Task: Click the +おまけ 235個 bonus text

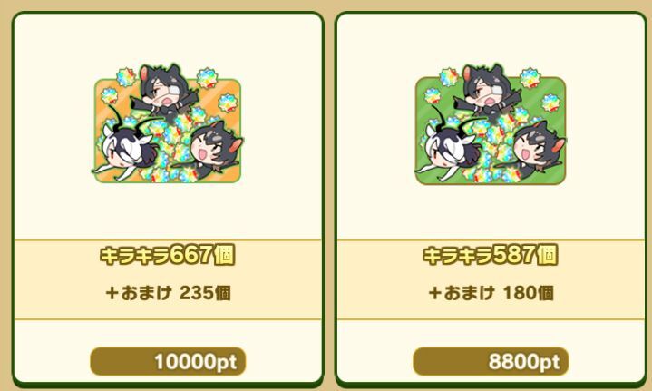Action: pyautogui.click(x=168, y=293)
